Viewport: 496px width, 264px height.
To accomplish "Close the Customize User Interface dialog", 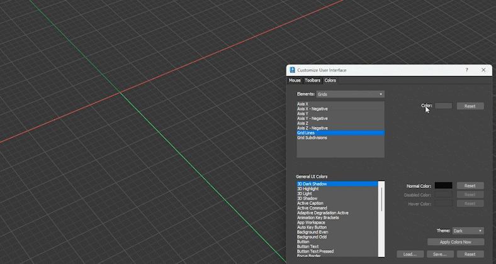I will point(483,70).
